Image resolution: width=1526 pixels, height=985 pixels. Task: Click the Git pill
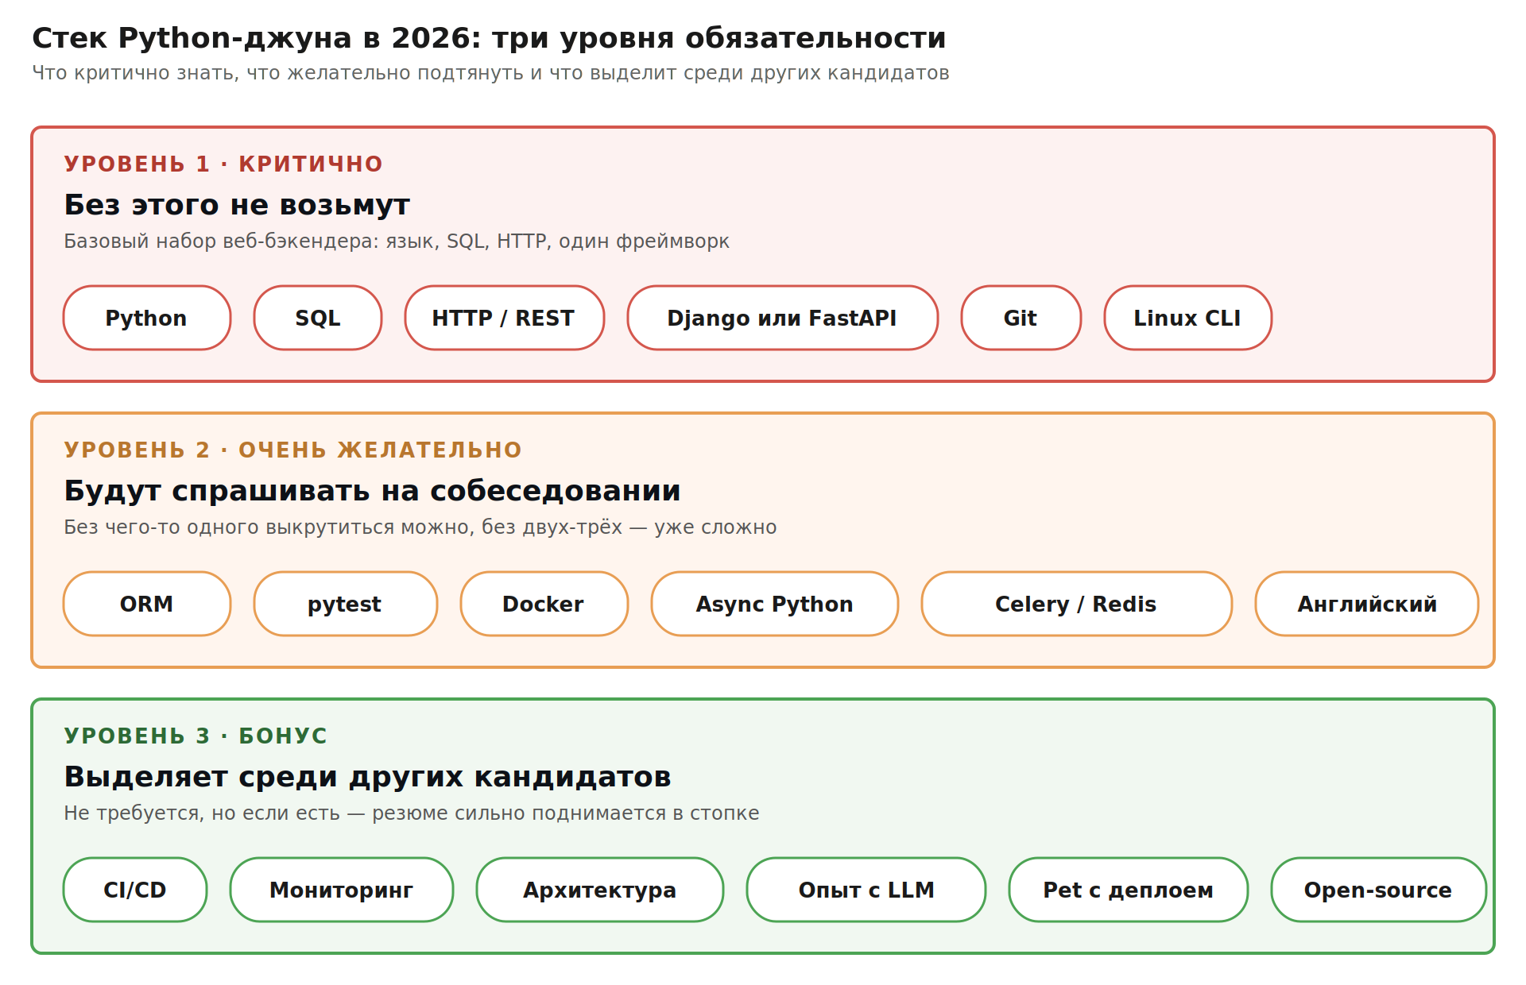tap(1021, 318)
